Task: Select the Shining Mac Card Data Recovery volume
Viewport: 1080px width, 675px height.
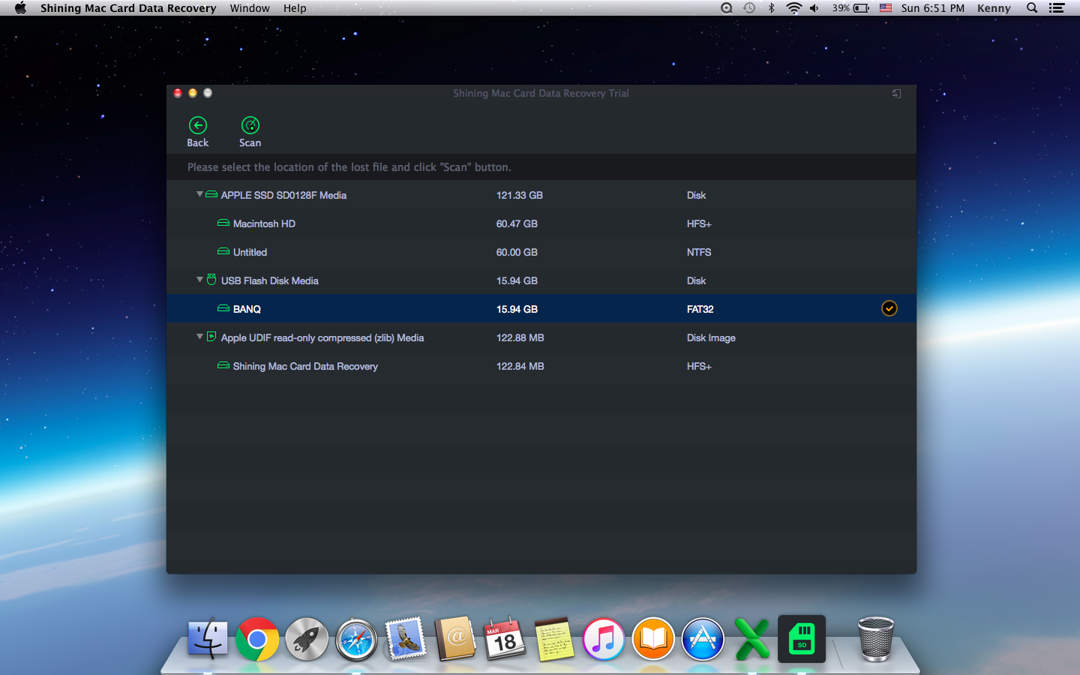Action: point(304,366)
